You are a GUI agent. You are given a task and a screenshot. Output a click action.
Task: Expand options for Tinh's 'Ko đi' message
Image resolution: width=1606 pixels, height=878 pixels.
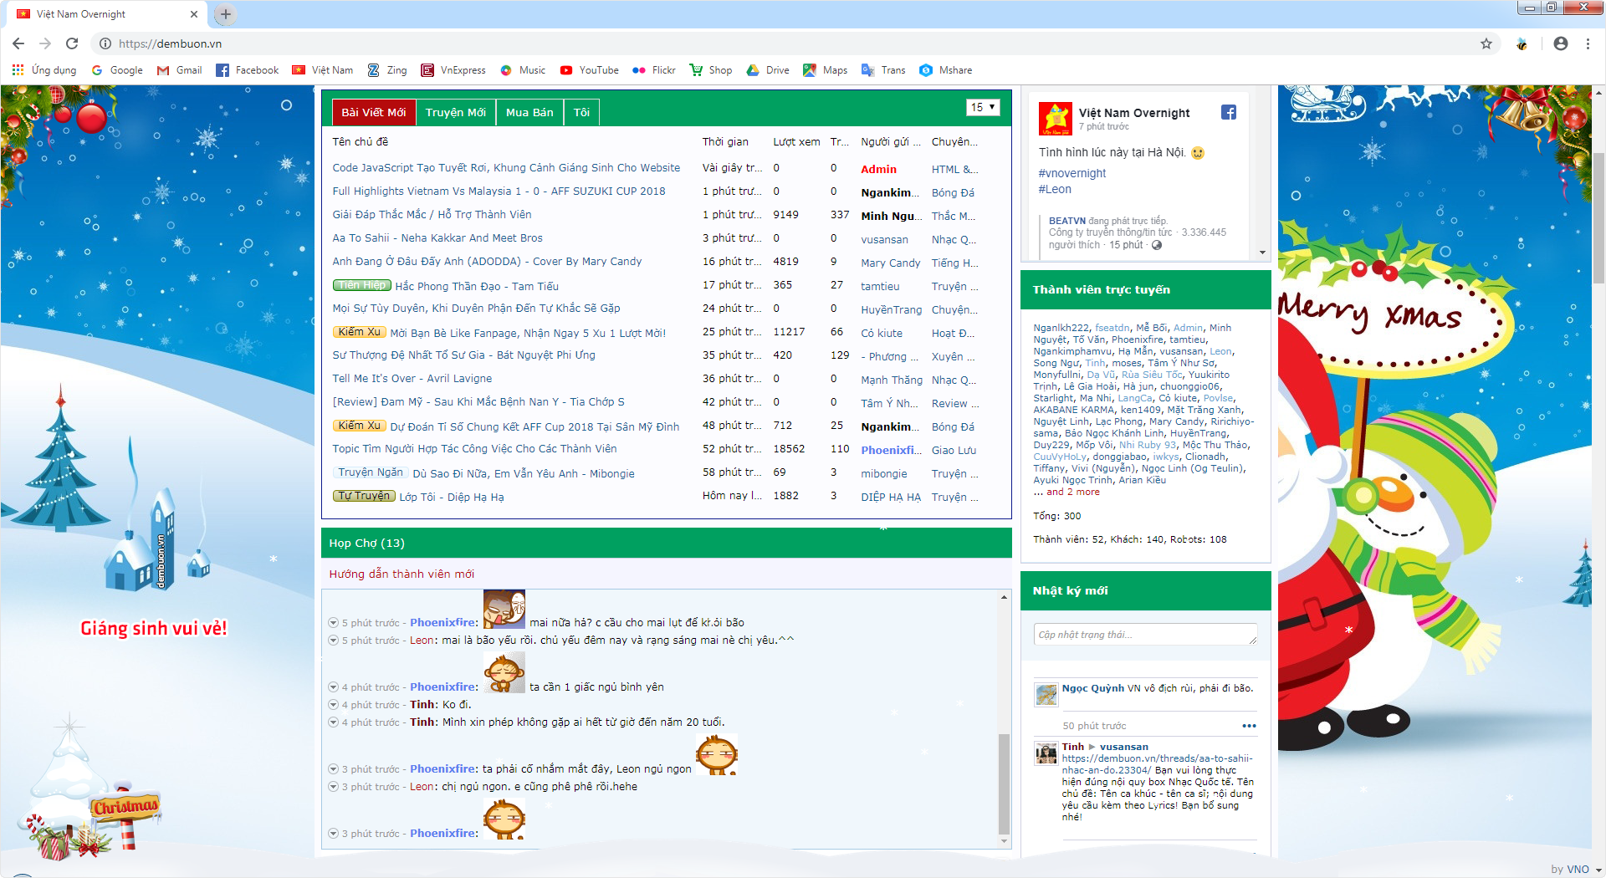pos(333,705)
